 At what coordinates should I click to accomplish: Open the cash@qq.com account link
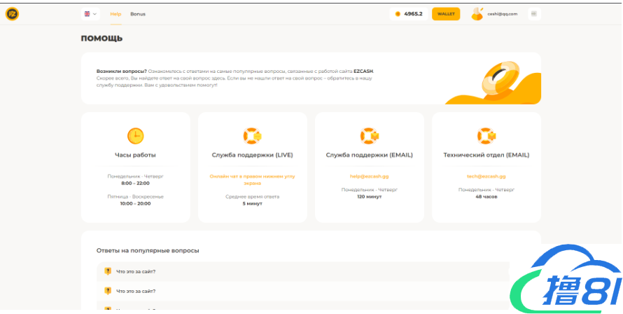[x=503, y=14]
